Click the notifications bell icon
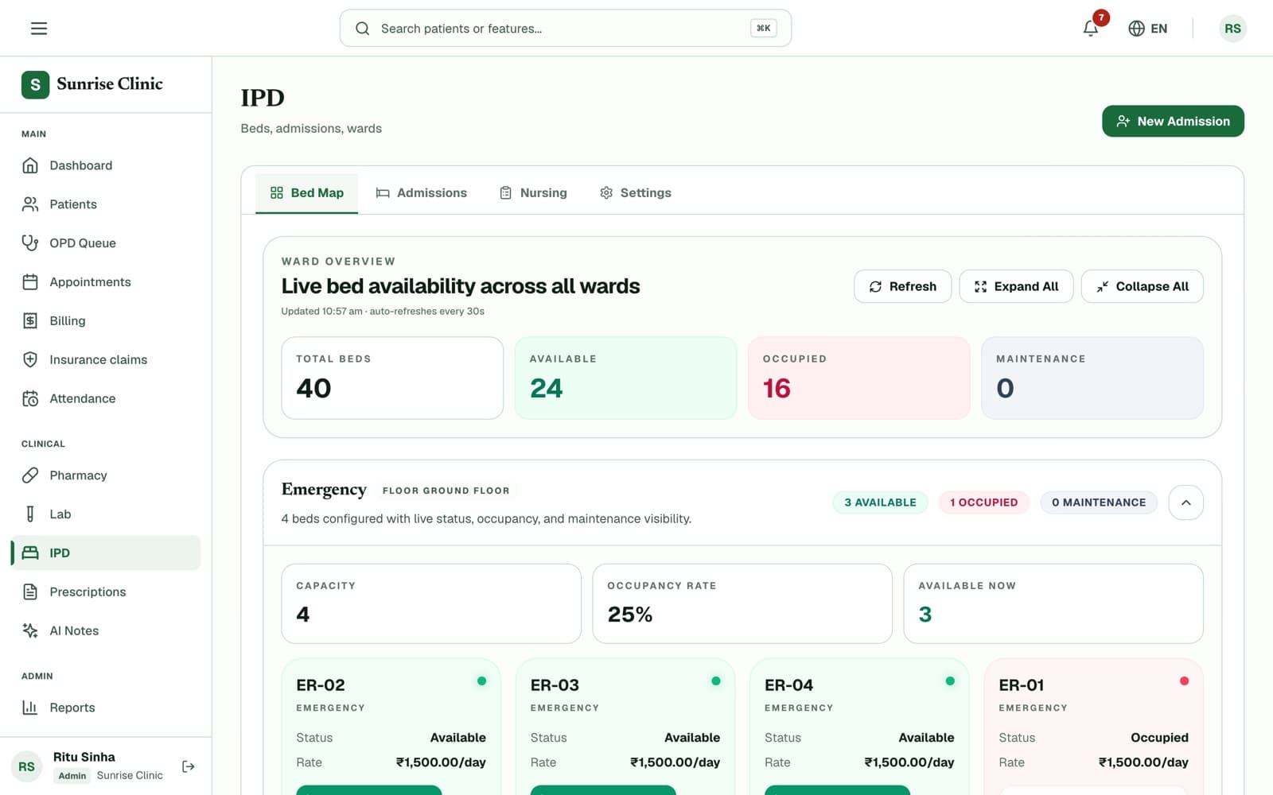1273x795 pixels. tap(1091, 29)
